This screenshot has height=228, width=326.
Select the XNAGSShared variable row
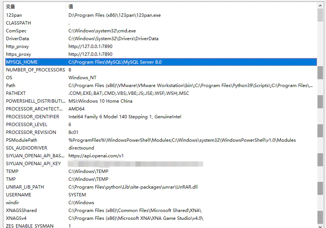(161, 211)
